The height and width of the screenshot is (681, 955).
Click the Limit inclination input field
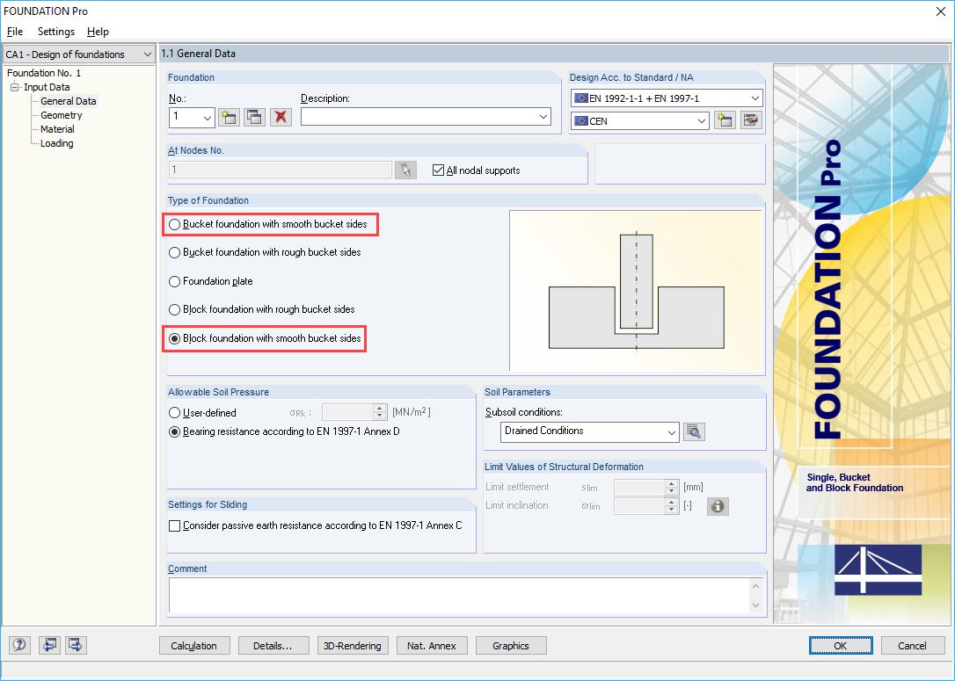(639, 506)
